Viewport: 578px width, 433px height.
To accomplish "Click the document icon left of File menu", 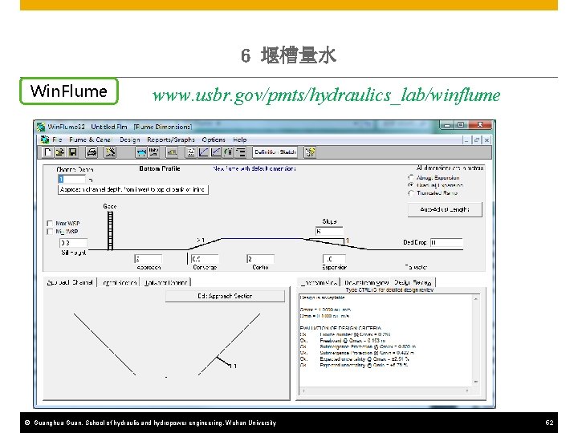I will click(x=45, y=140).
